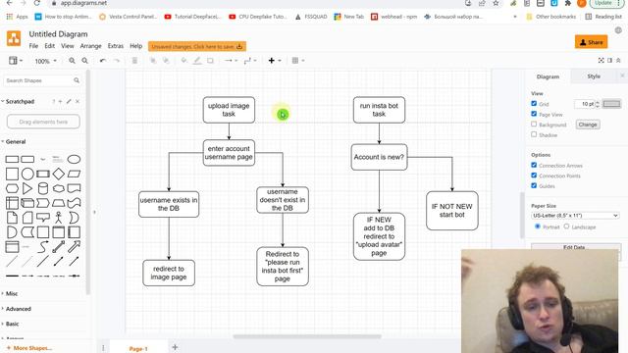Click the zoom in magnifier icon
The width and height of the screenshot is (628, 353).
(72, 61)
